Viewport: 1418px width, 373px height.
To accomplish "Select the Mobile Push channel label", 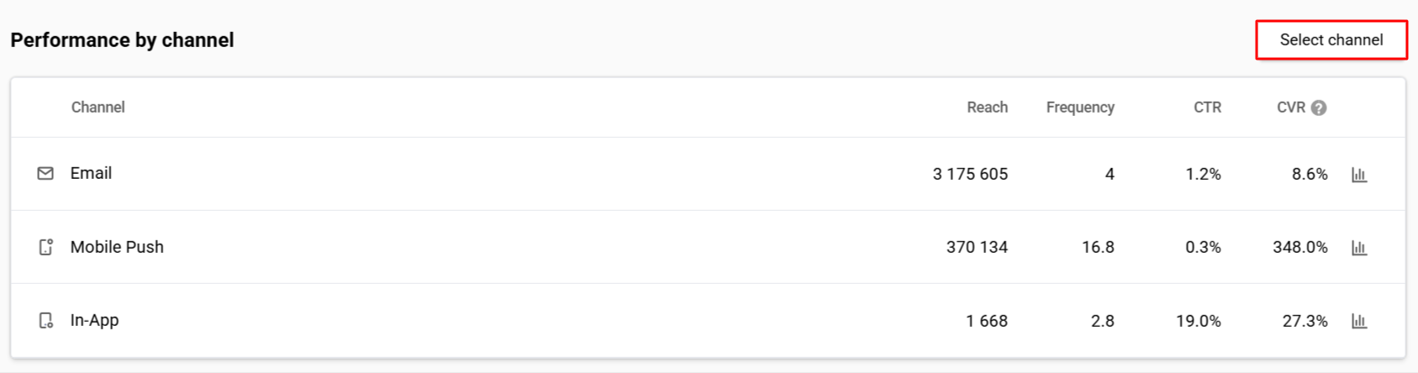I will (x=117, y=247).
